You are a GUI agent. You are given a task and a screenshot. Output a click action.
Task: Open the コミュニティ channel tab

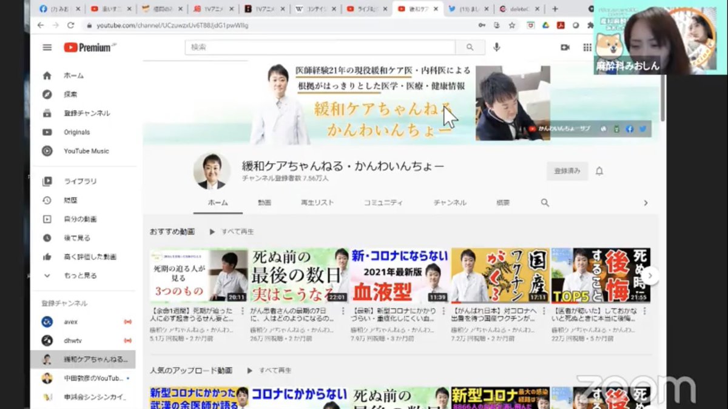383,203
